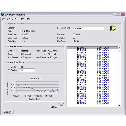Open the Help menu
Image resolution: width=126 pixels, height=126 pixels.
pyautogui.click(x=28, y=18)
